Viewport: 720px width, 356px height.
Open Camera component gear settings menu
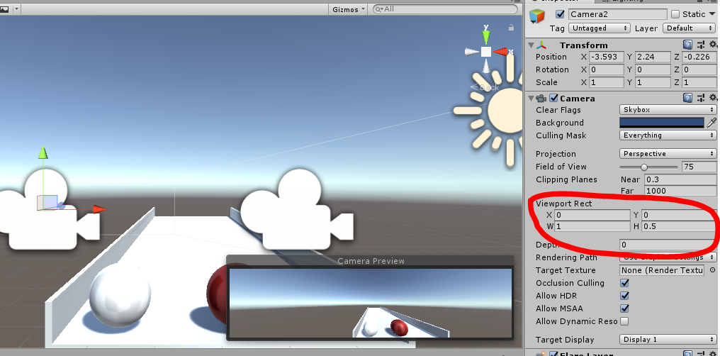713,97
